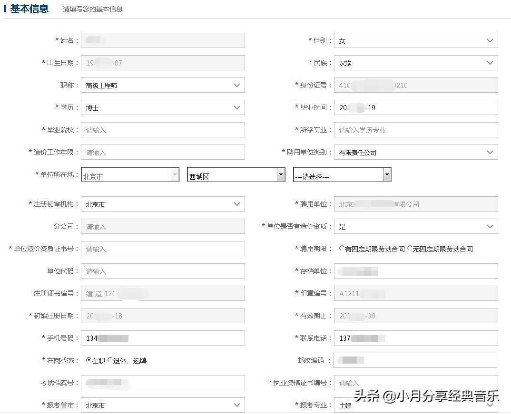The height and width of the screenshot is (414, 511).
Task: Click the 毕业院校 input field
Action: pos(163,130)
